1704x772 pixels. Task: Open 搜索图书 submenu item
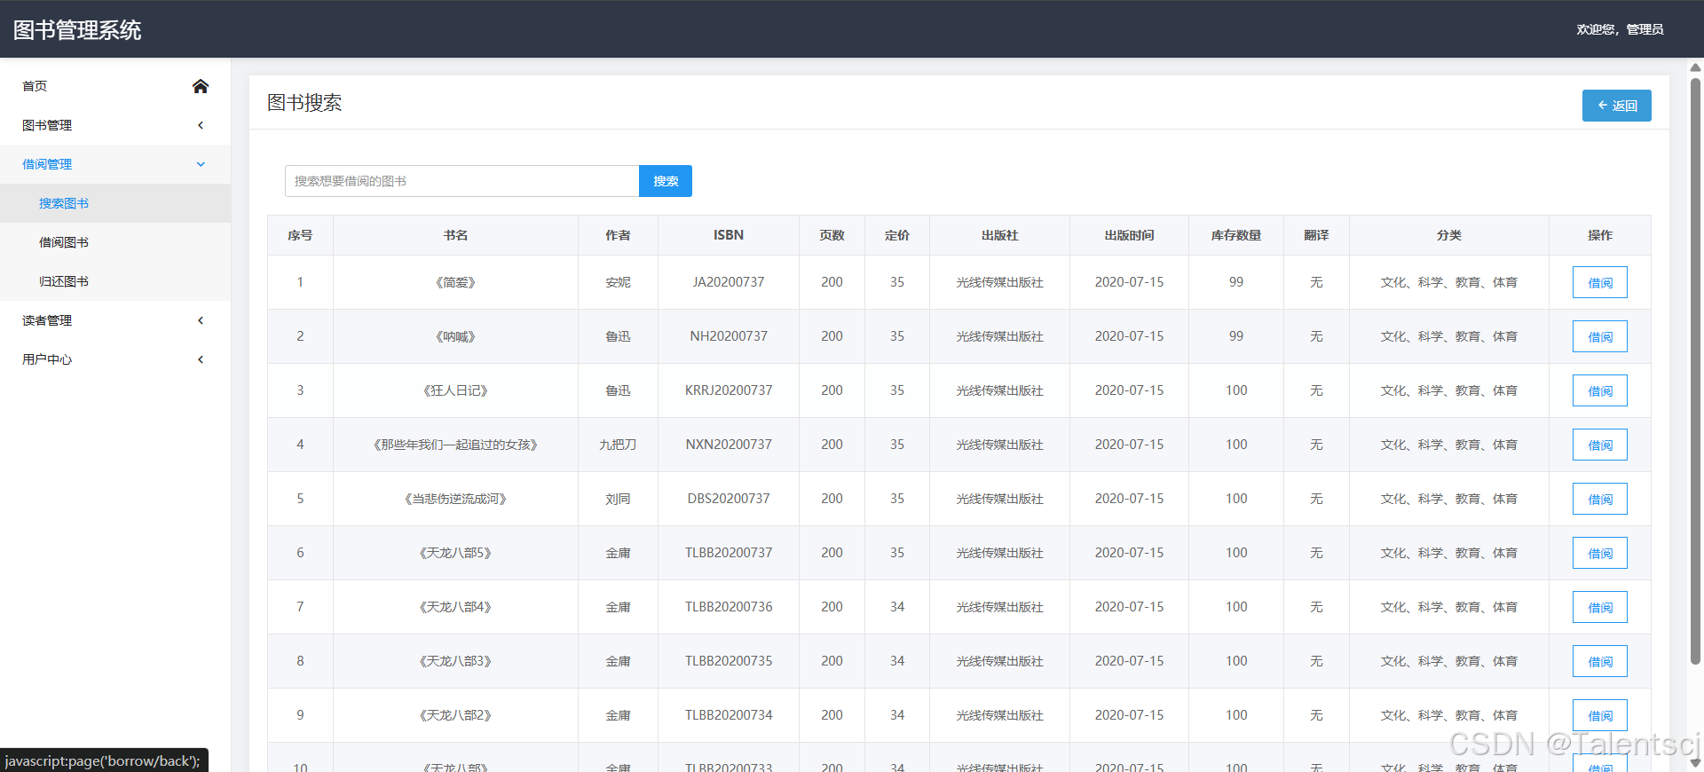115,203
